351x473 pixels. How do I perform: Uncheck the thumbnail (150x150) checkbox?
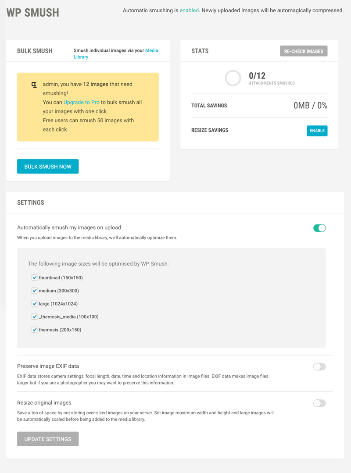(34, 277)
